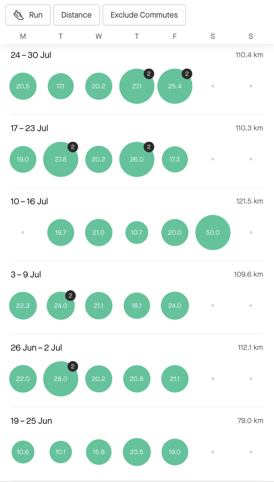Open the 24 – 30 Jul week header
Image resolution: width=274 pixels, height=482 pixels.
31,55
